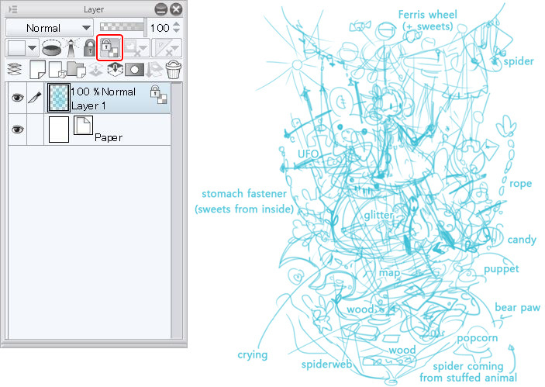Click the 'rope' annotation on the sketch
The image size is (545, 387).
point(521,184)
